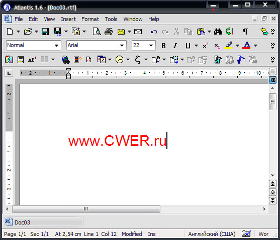This screenshot has height=240, width=280.
Task: Open the View menu
Action: click(x=49, y=19)
